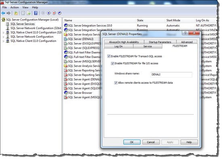Expand the SQL Server Network Configuration node
This screenshot has height=159, width=222.
[x=3, y=37]
